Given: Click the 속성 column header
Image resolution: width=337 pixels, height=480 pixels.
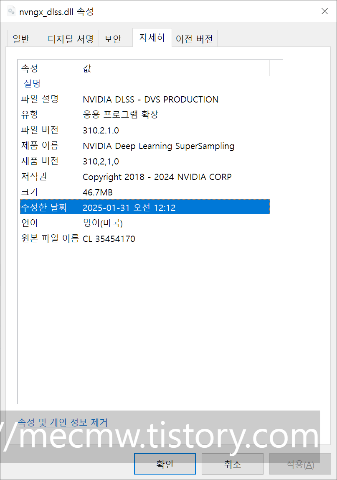Looking at the screenshot, I should [49, 68].
